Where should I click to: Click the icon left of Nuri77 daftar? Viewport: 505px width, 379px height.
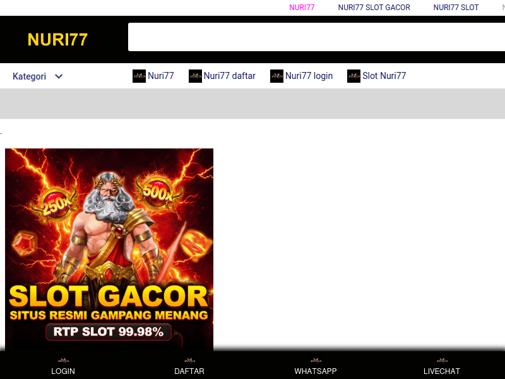click(x=195, y=76)
